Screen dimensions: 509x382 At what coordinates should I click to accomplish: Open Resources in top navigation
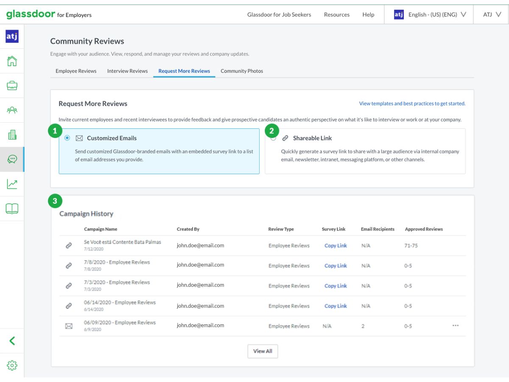[337, 14]
